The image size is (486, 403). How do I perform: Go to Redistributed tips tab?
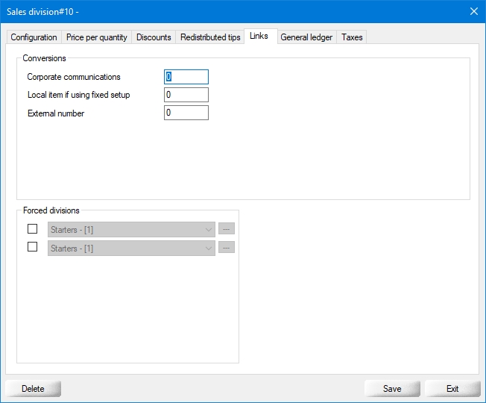[210, 37]
